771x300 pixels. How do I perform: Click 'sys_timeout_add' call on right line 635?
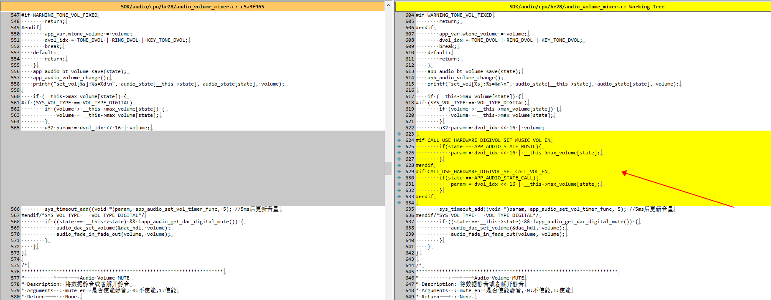coord(533,209)
